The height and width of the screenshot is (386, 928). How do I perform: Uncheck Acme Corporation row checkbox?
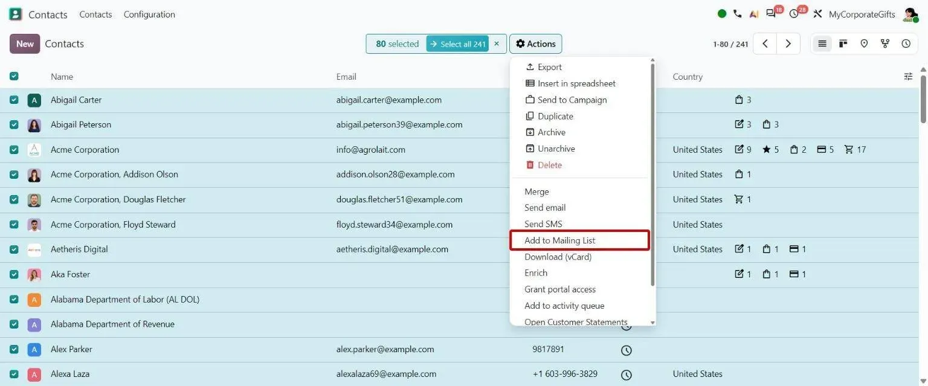pyautogui.click(x=14, y=149)
